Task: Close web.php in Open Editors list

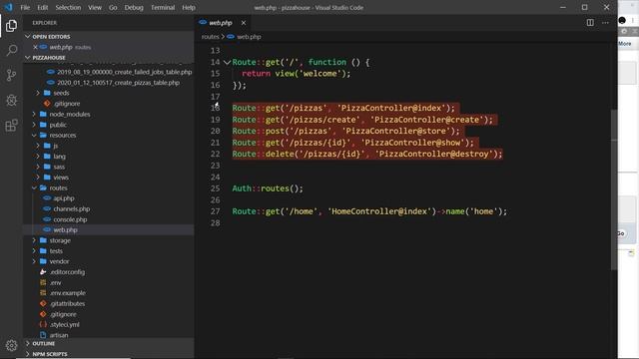Action: pos(35,47)
